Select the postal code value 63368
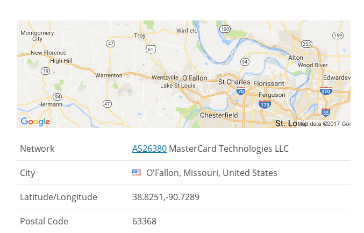Viewport: 364px width, 233px height. click(x=144, y=221)
